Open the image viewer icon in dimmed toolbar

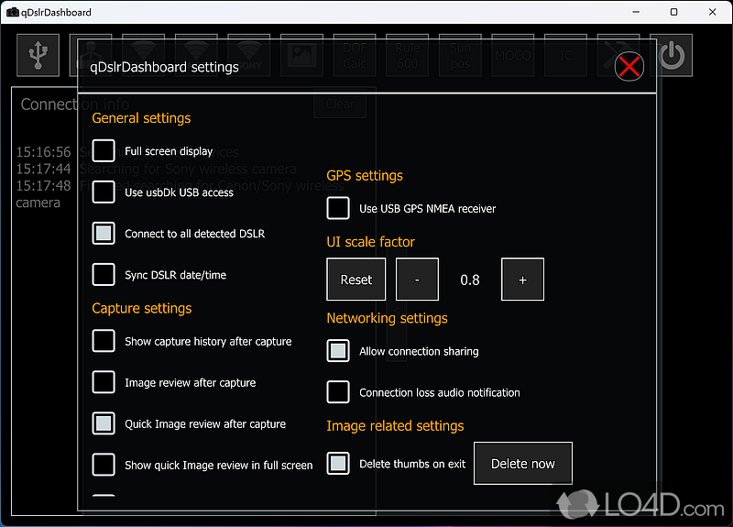(x=301, y=55)
